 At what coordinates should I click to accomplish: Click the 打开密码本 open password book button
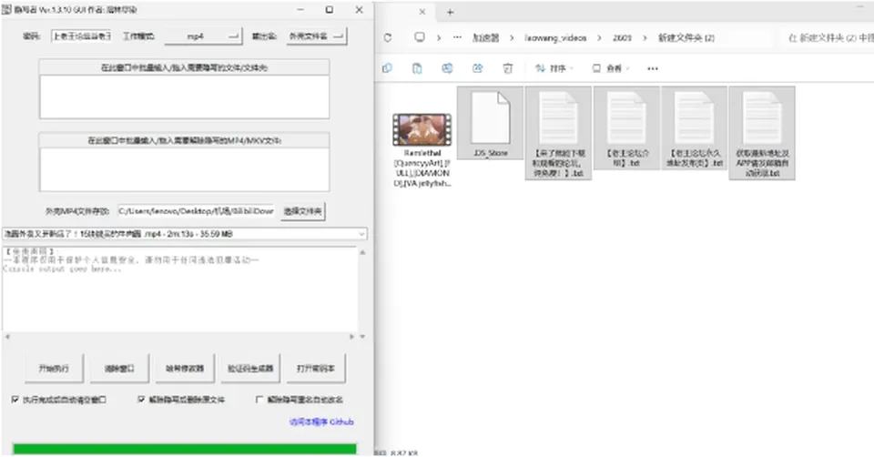[x=316, y=369]
